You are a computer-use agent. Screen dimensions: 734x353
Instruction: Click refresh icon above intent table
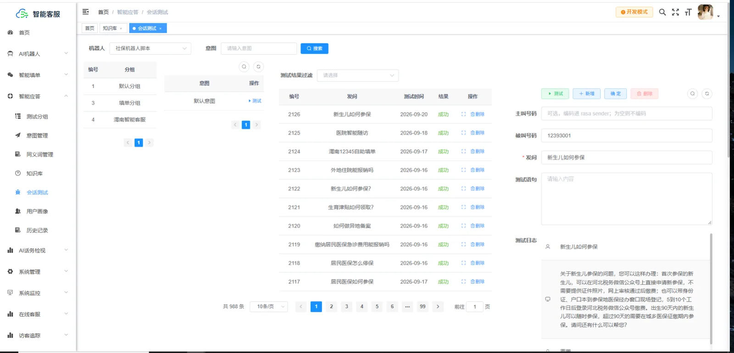[259, 67]
